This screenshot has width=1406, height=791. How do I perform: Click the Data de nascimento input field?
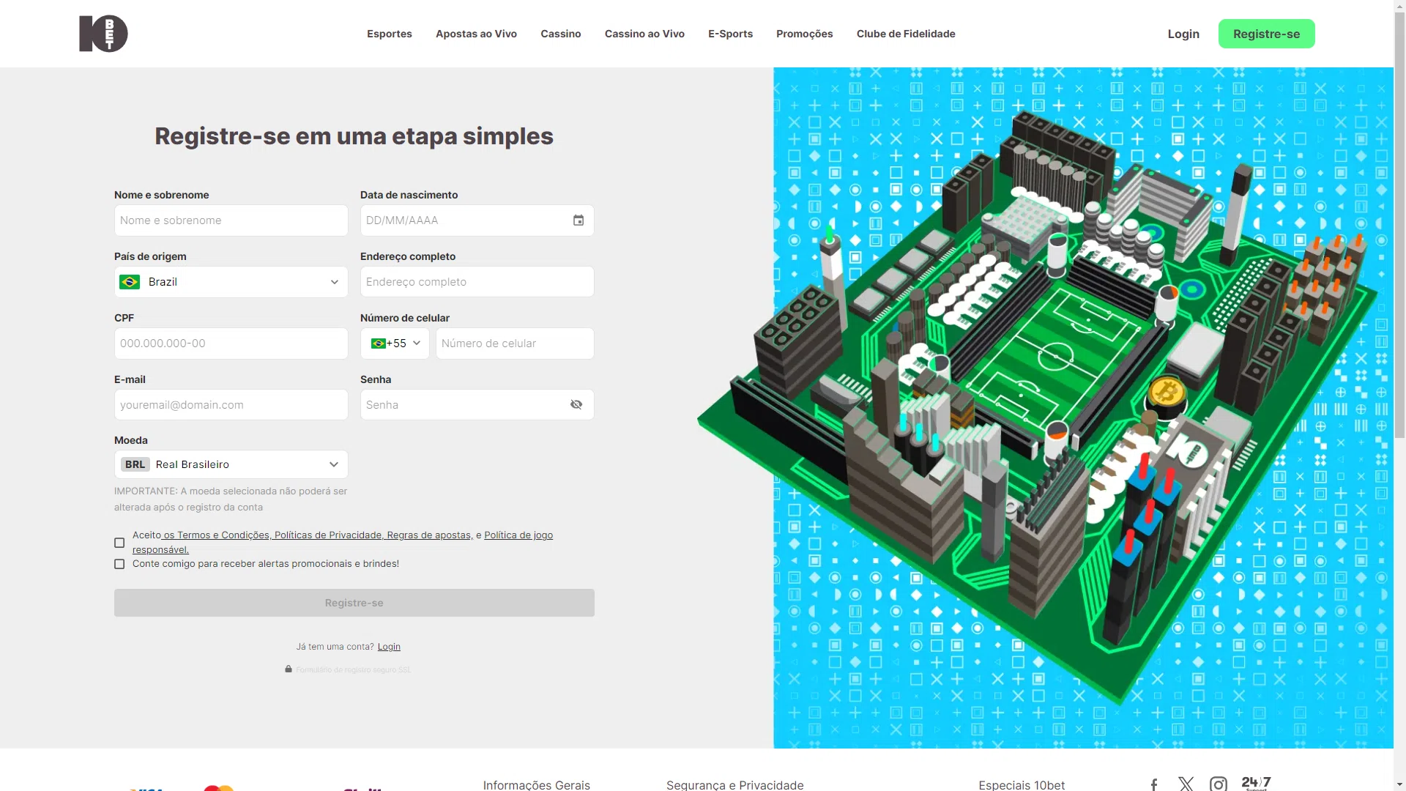477,220
